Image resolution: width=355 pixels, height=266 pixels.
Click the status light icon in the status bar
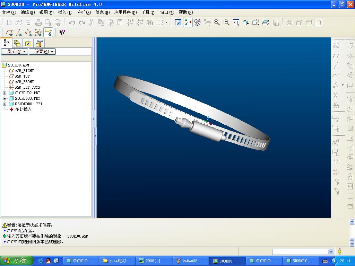click(x=339, y=251)
